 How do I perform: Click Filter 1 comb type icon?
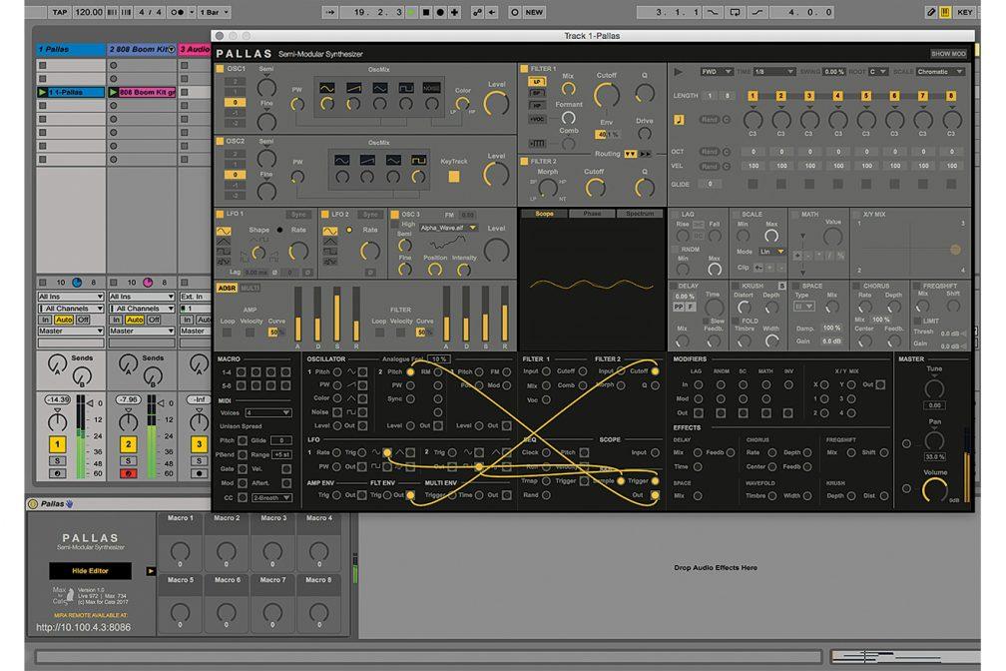tap(537, 143)
